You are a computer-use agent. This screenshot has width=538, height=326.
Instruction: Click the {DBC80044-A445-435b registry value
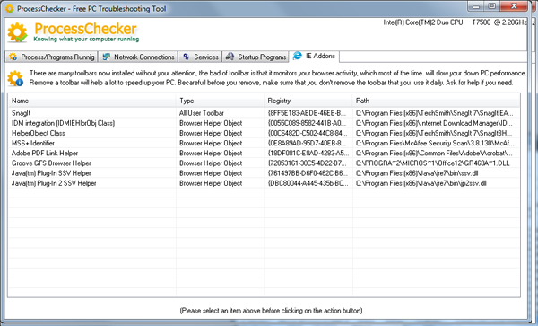pyautogui.click(x=308, y=183)
